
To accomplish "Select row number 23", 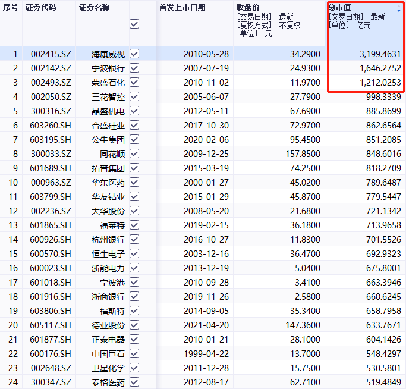I will coord(13,368).
